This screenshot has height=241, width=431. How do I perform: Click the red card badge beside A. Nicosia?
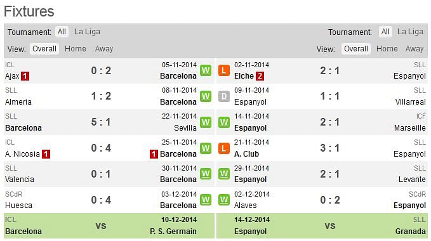[x=46, y=154]
